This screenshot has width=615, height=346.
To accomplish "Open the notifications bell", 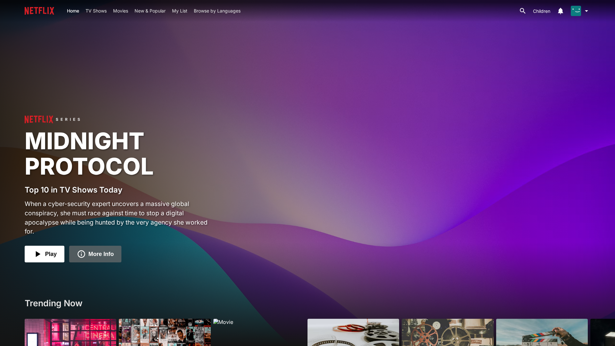I will (x=560, y=11).
